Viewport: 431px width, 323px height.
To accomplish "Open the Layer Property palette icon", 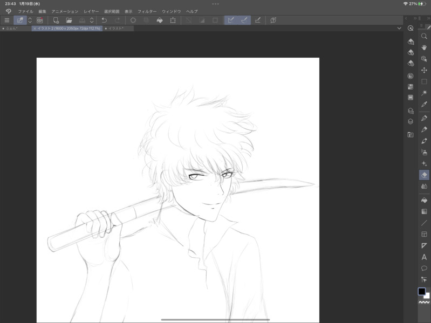I will (411, 111).
